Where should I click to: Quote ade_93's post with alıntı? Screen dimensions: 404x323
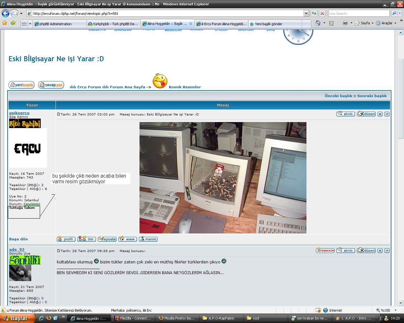[x=346, y=250]
